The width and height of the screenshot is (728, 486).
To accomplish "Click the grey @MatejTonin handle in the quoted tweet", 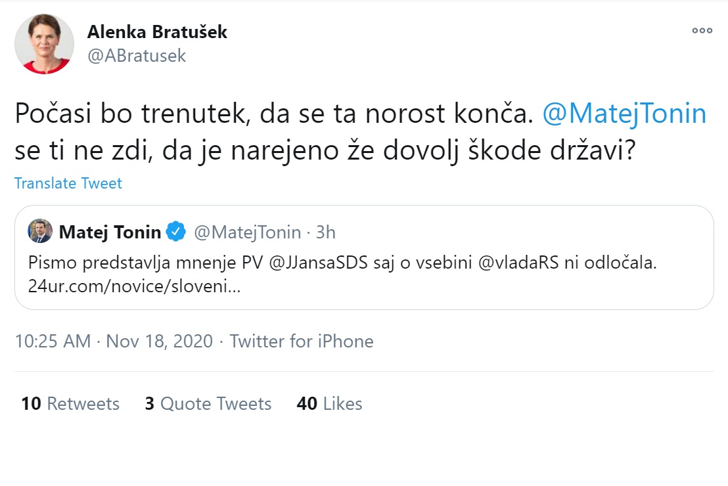I will tap(246, 232).
